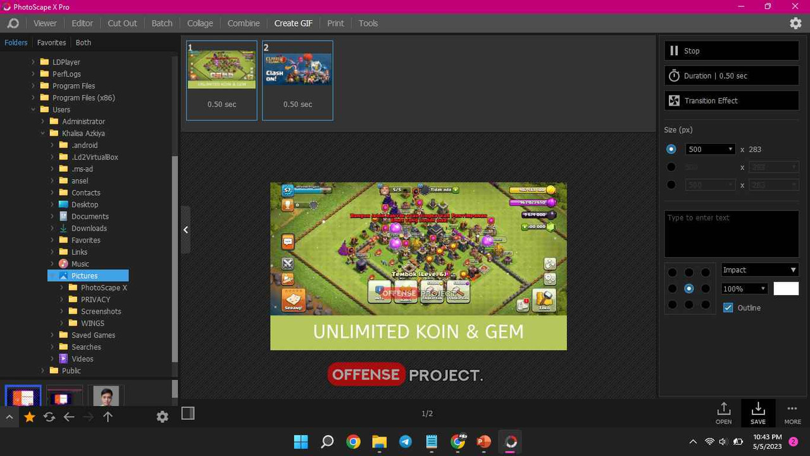Open the Collage tab
Screen dimensions: 810x456
click(200, 23)
